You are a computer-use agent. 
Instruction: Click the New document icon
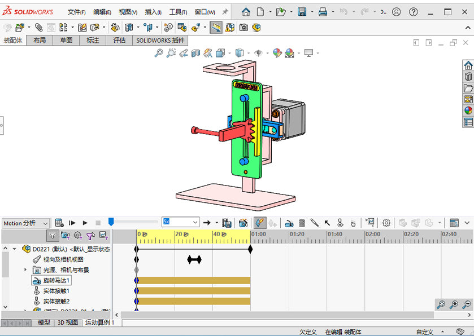(260, 12)
